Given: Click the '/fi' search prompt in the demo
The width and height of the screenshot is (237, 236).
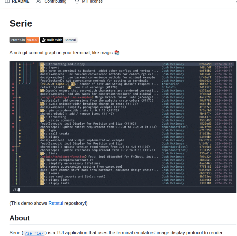Looking at the screenshot, I should pyautogui.click(x=16, y=190).
